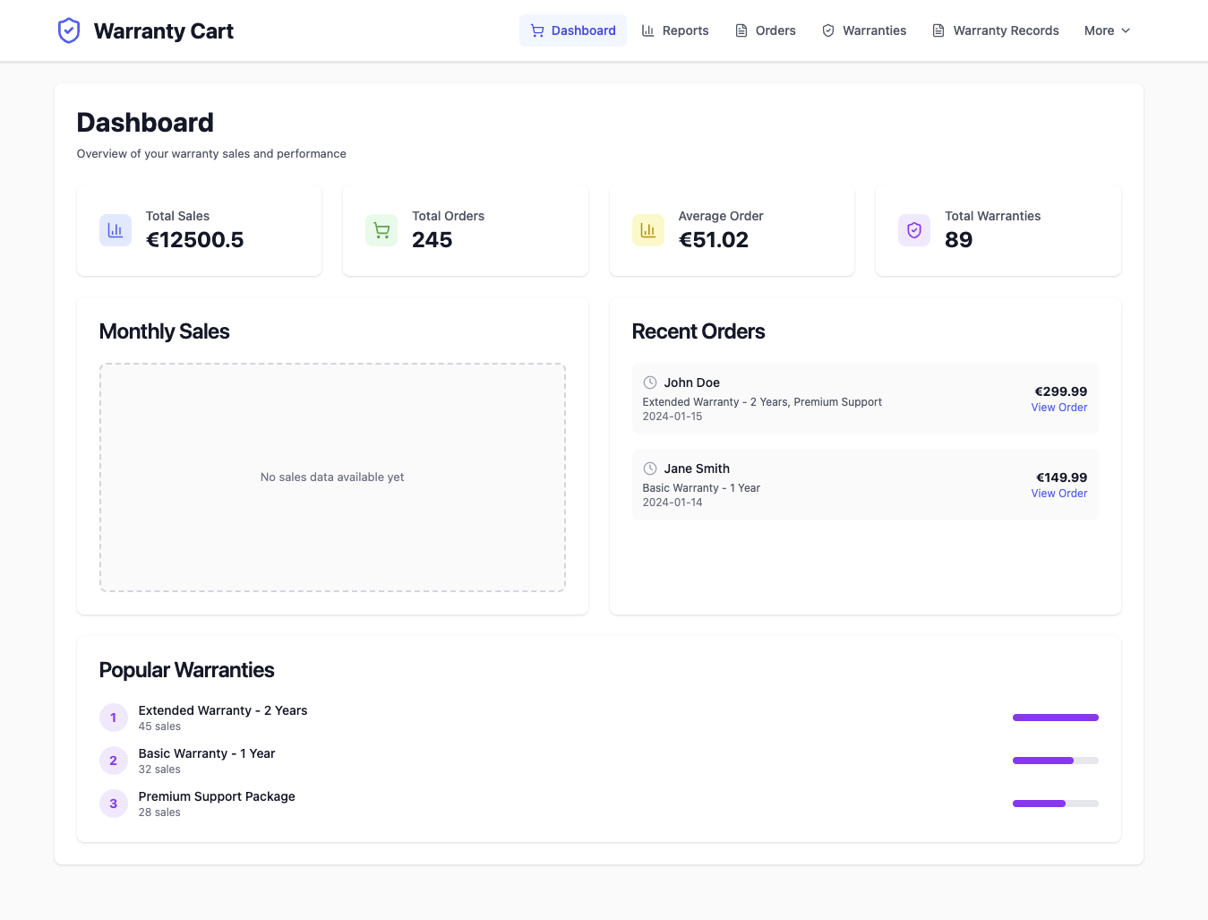Go to the Reports page

coord(675,30)
